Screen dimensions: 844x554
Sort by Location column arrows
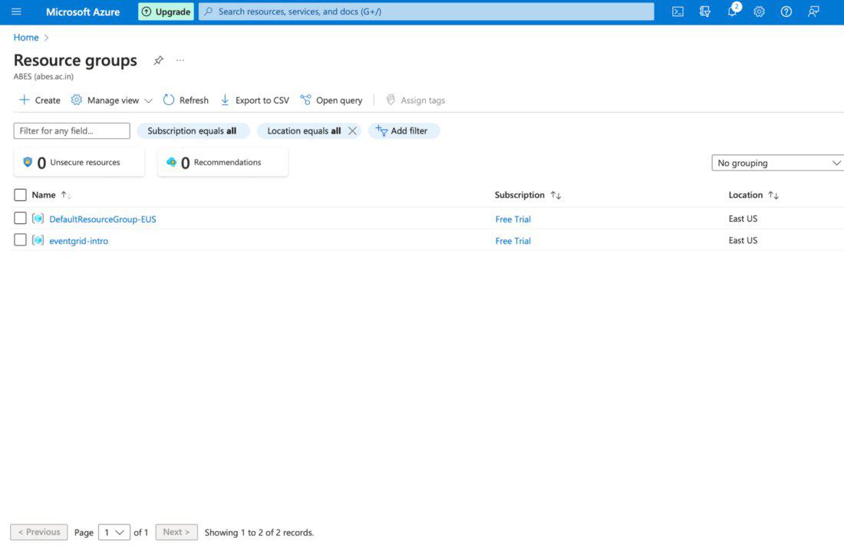(773, 195)
